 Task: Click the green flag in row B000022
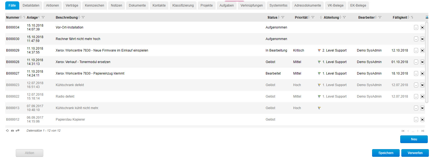click(319, 96)
